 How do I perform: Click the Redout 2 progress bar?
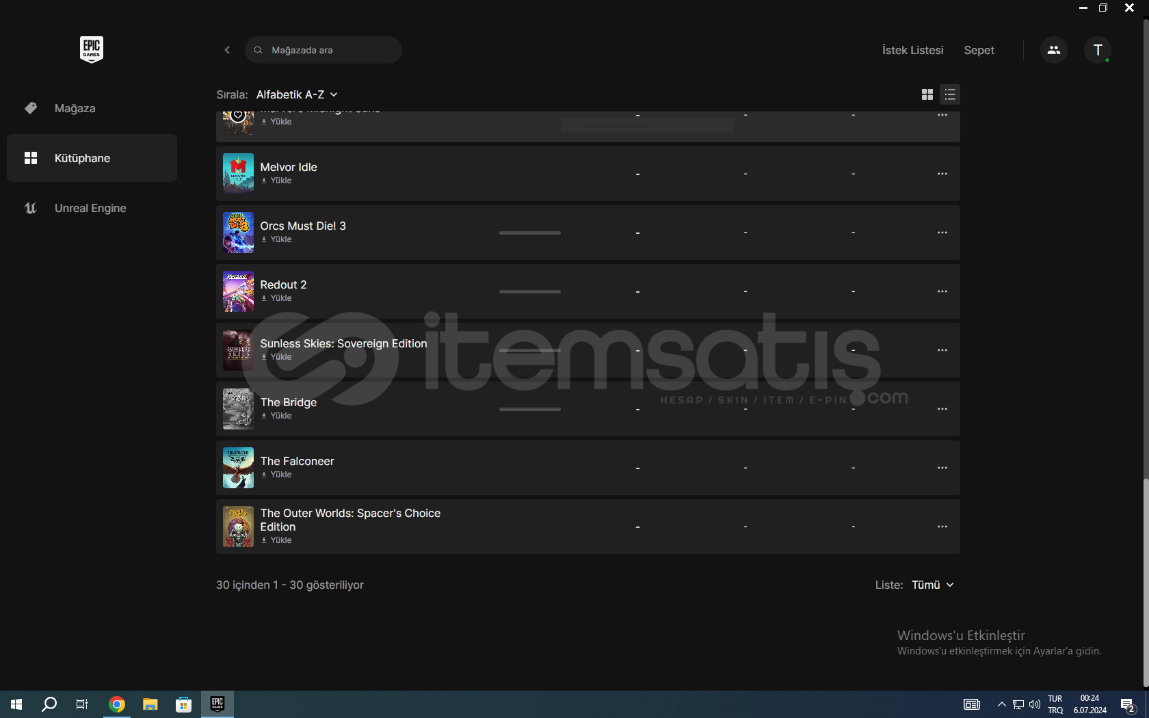coord(530,291)
